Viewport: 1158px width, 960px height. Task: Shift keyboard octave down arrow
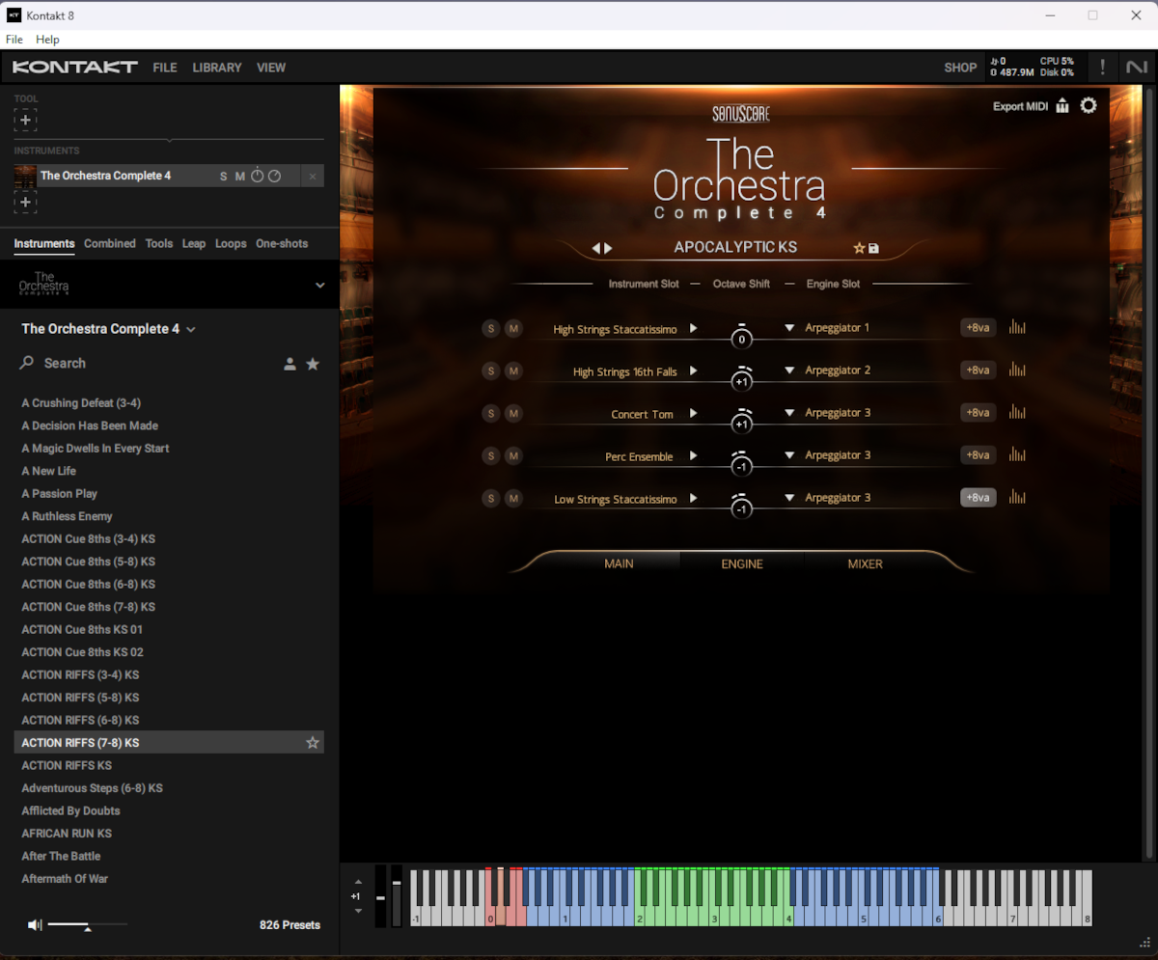[358, 911]
